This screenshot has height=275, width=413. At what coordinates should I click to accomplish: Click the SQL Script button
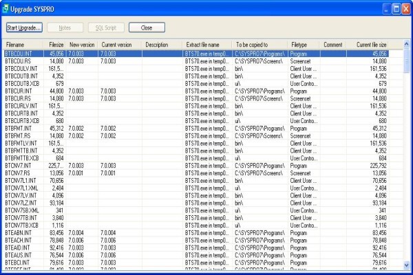click(106, 27)
